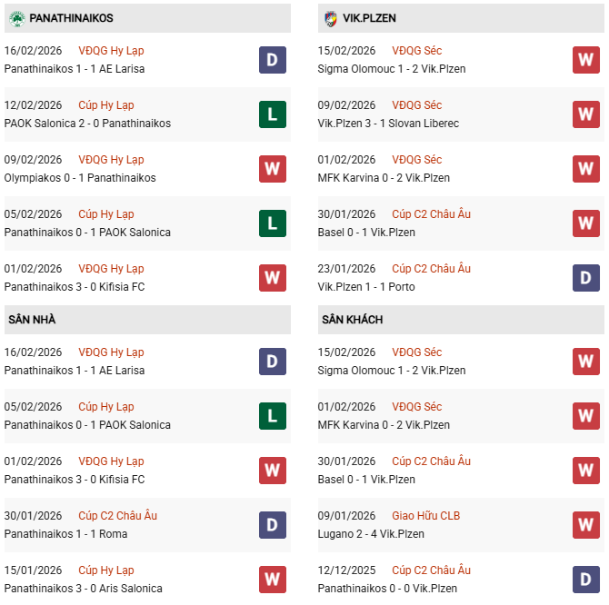Select win badge beside Olympiakos 0-1 Panathinaikos
This screenshot has height=605, width=609.
pos(273,169)
